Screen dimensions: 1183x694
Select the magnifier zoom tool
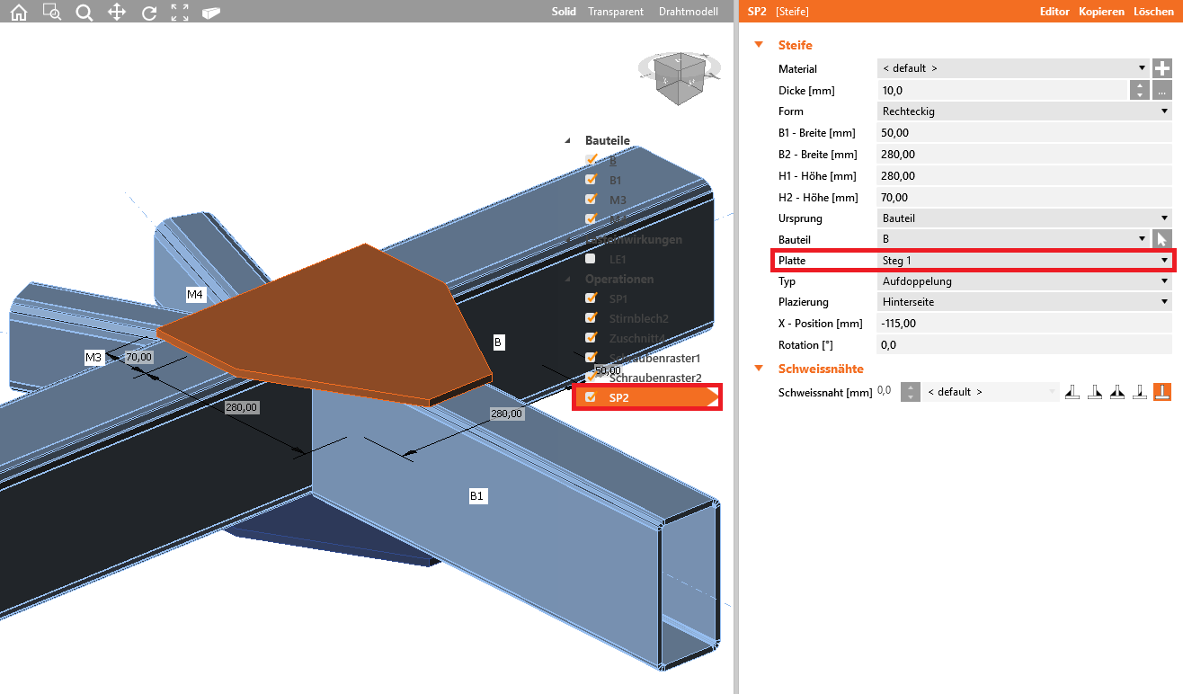pos(84,13)
